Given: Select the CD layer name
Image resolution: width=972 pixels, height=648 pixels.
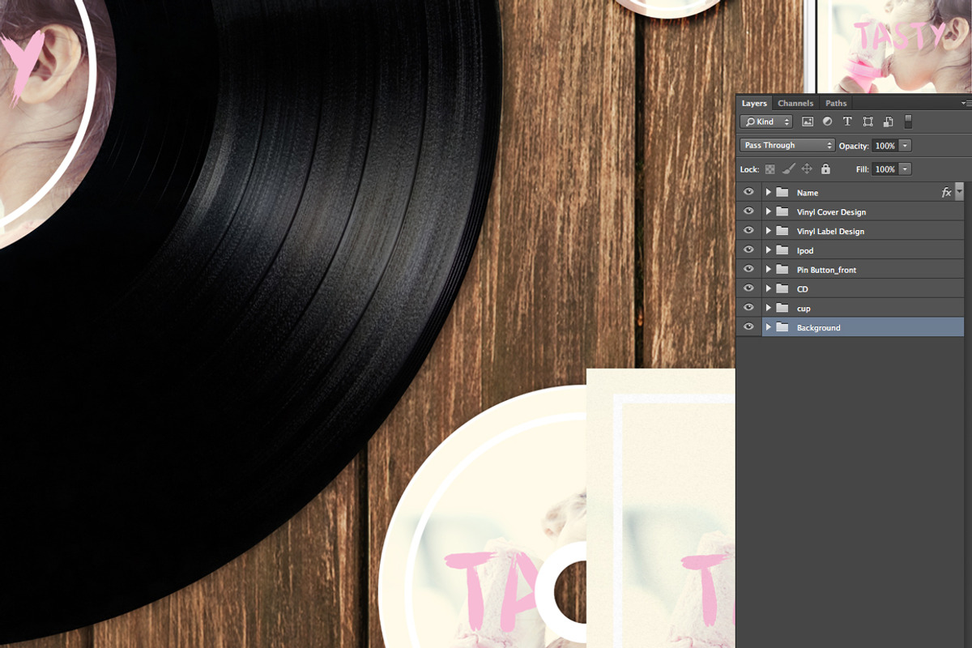Looking at the screenshot, I should (x=802, y=289).
